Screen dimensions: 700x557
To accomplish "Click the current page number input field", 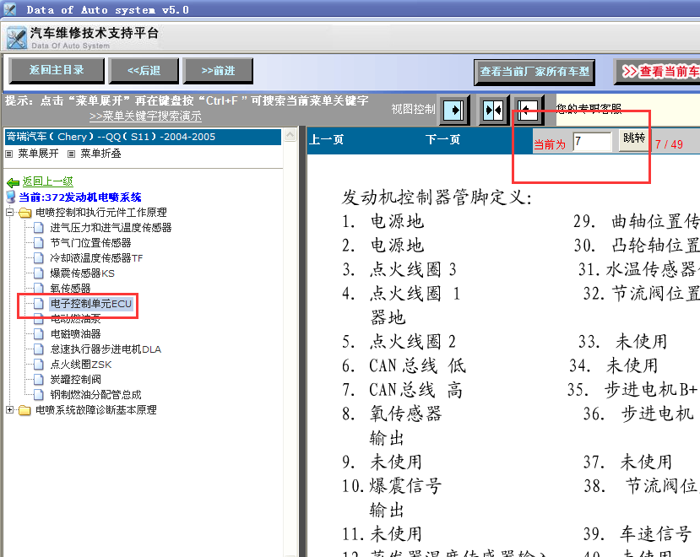I will (x=592, y=142).
